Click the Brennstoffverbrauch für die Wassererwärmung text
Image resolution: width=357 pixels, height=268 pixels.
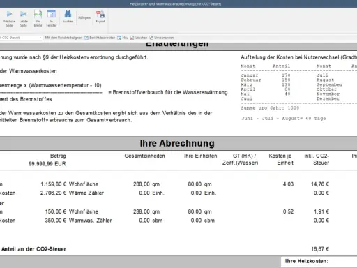(x=170, y=92)
